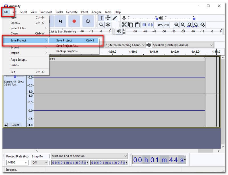The image size is (228, 175).
Task: Click the vertical scrollbar down arrow
Action: 223,147
